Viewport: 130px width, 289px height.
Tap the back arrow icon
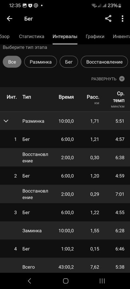point(9,19)
